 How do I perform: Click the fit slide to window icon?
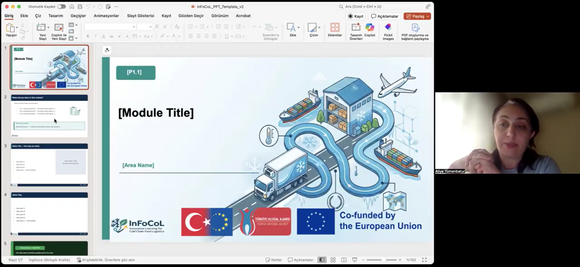424,260
